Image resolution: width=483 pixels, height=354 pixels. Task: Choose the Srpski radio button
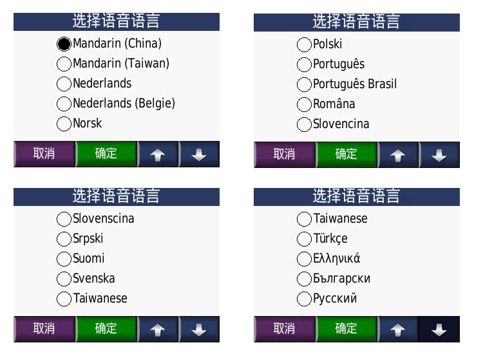click(x=64, y=239)
